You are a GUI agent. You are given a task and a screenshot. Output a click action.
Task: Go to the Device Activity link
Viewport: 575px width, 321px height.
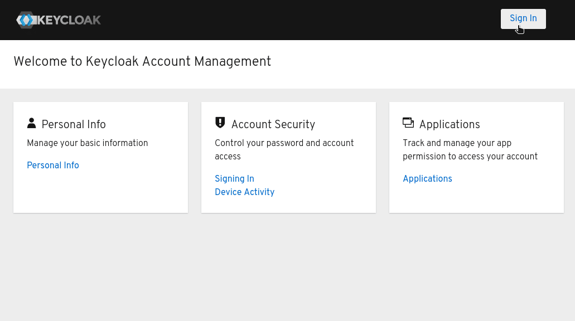(244, 192)
